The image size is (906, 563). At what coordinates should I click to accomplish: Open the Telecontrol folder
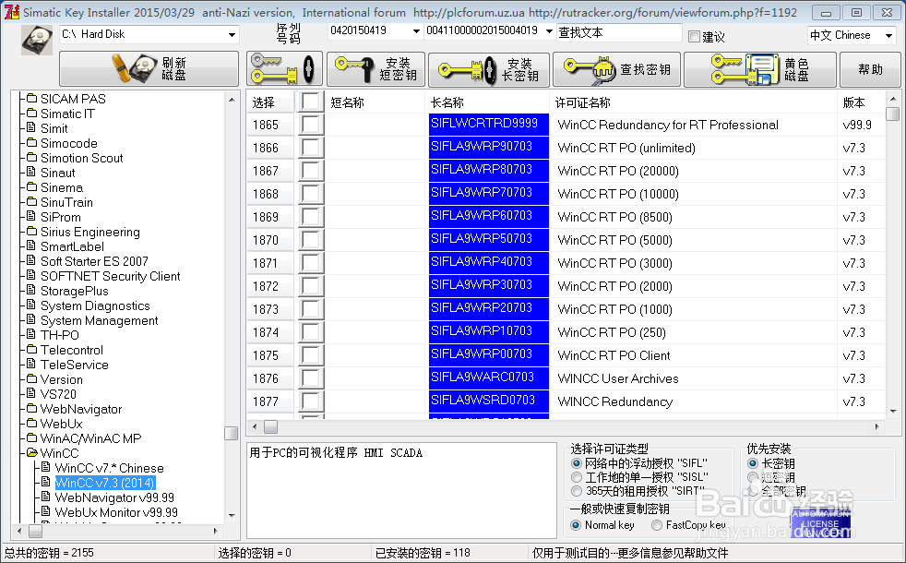[x=72, y=350]
